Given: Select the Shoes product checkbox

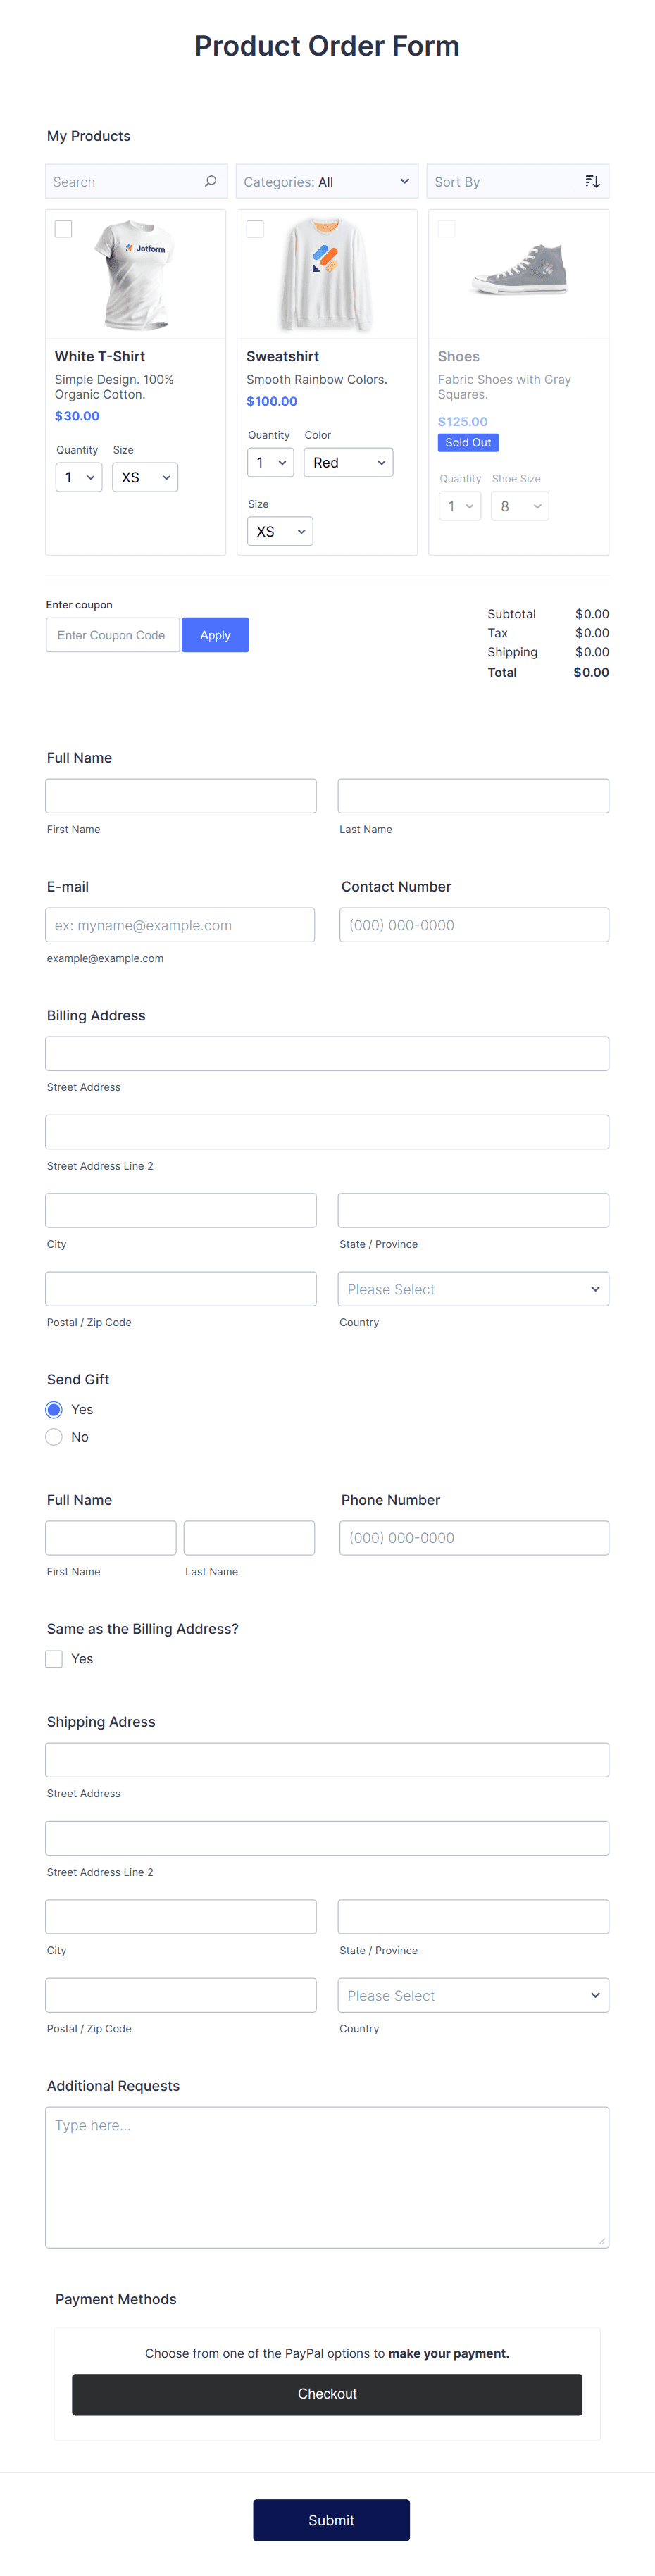Looking at the screenshot, I should [446, 229].
